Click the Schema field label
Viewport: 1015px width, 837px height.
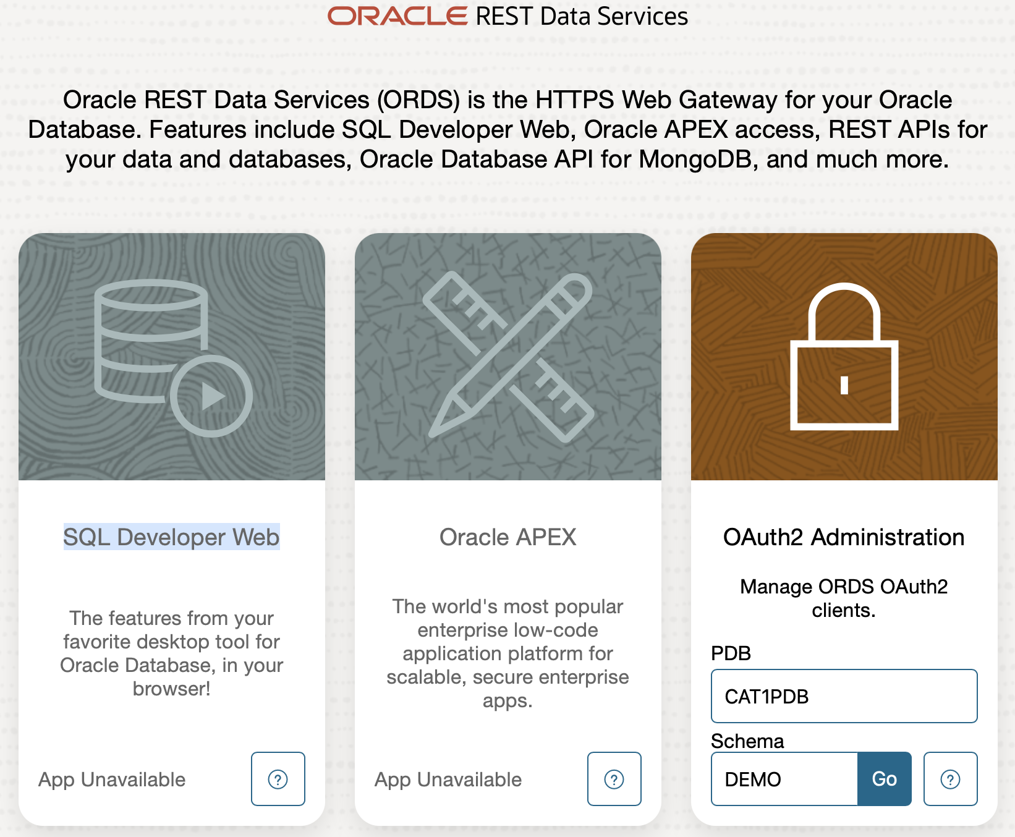coord(747,741)
